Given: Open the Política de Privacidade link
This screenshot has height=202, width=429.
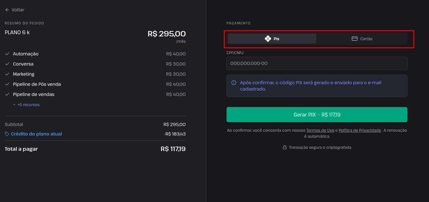Looking at the screenshot, I should point(360,130).
